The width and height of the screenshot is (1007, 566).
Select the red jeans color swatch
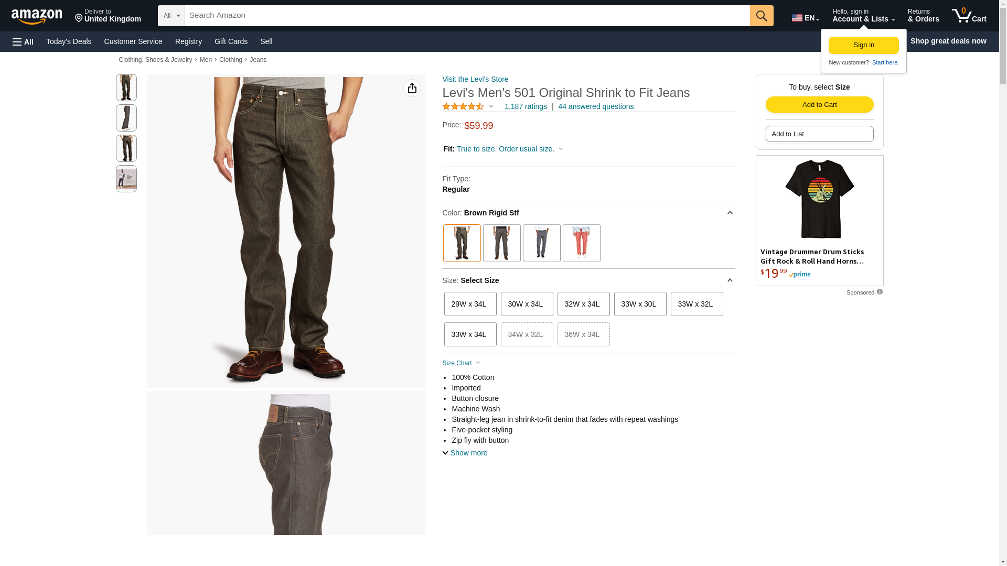pos(581,243)
